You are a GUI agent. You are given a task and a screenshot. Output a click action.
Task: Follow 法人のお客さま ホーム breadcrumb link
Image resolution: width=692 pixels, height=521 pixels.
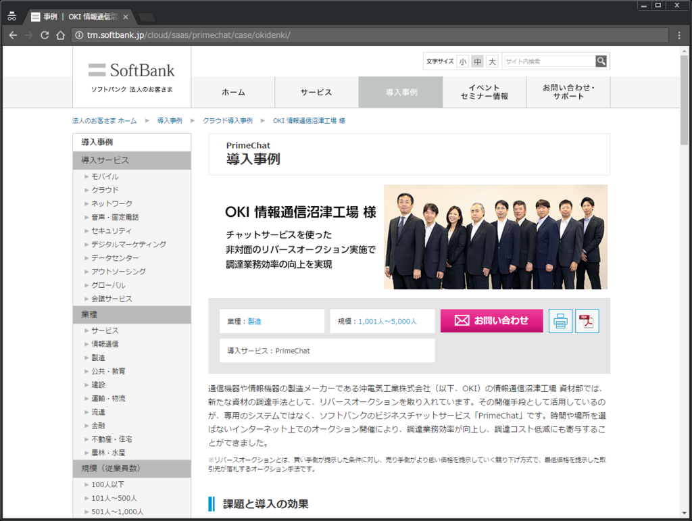click(105, 120)
